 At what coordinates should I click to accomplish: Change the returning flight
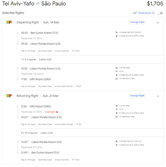137,96
